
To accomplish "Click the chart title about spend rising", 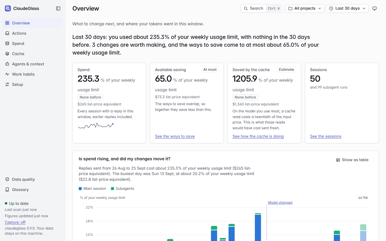I will 125,159.
